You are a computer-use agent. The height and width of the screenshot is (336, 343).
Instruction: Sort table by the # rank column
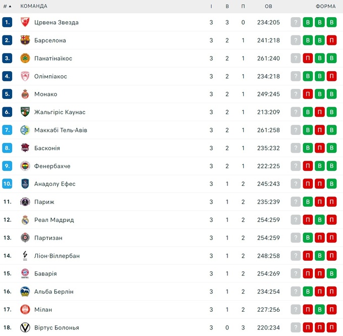point(7,6)
